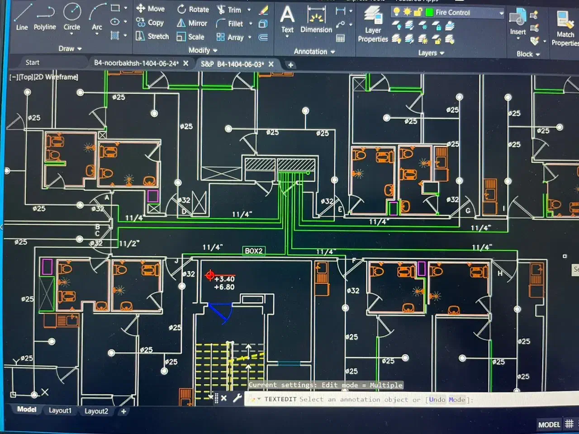Toggle layer freeze sun icon
The width and height of the screenshot is (579, 434).
click(407, 12)
